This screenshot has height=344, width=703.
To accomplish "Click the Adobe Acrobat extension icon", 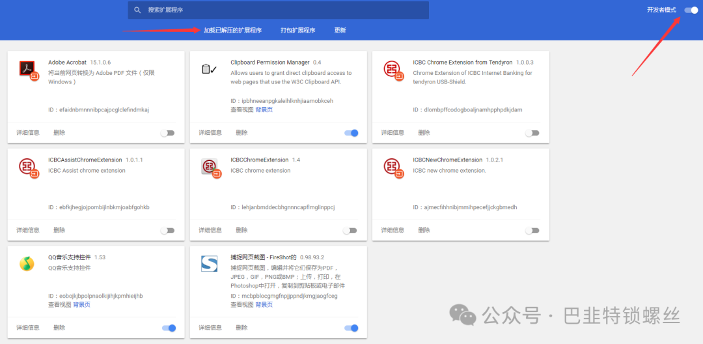I will (29, 70).
